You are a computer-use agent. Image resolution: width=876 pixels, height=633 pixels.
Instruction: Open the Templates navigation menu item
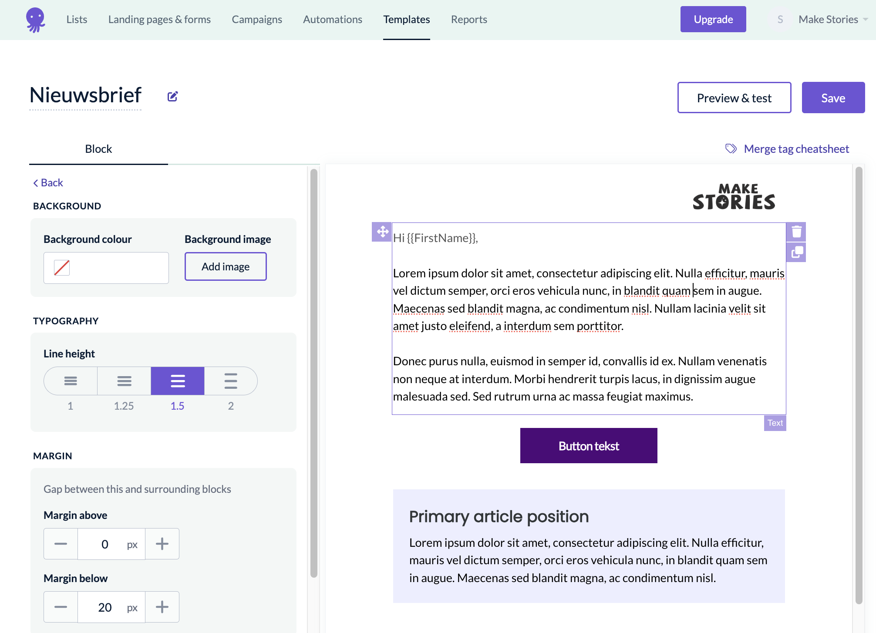coord(407,19)
